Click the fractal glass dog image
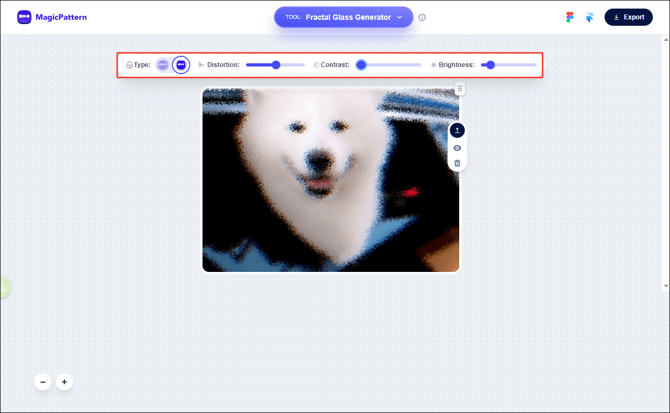The image size is (670, 413). coord(330,180)
